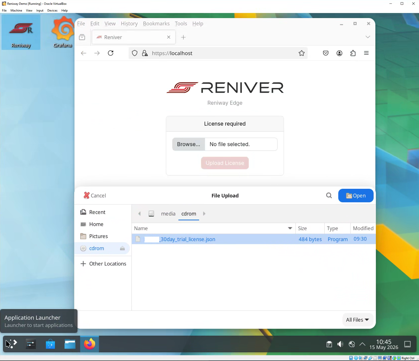Click the Upload License button

tap(225, 163)
